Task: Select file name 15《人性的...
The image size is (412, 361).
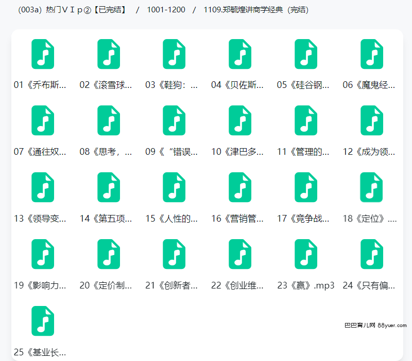Action: tap(171, 219)
